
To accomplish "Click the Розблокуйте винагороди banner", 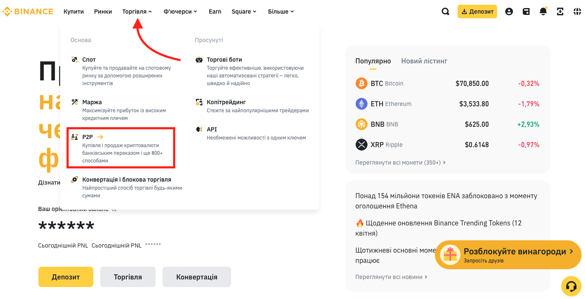I will point(508,255).
